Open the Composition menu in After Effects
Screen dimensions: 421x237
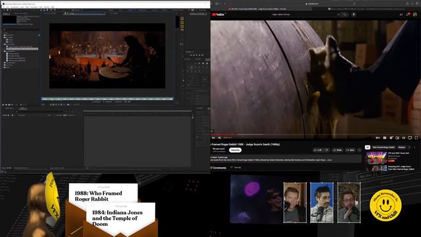pyautogui.click(x=14, y=7)
